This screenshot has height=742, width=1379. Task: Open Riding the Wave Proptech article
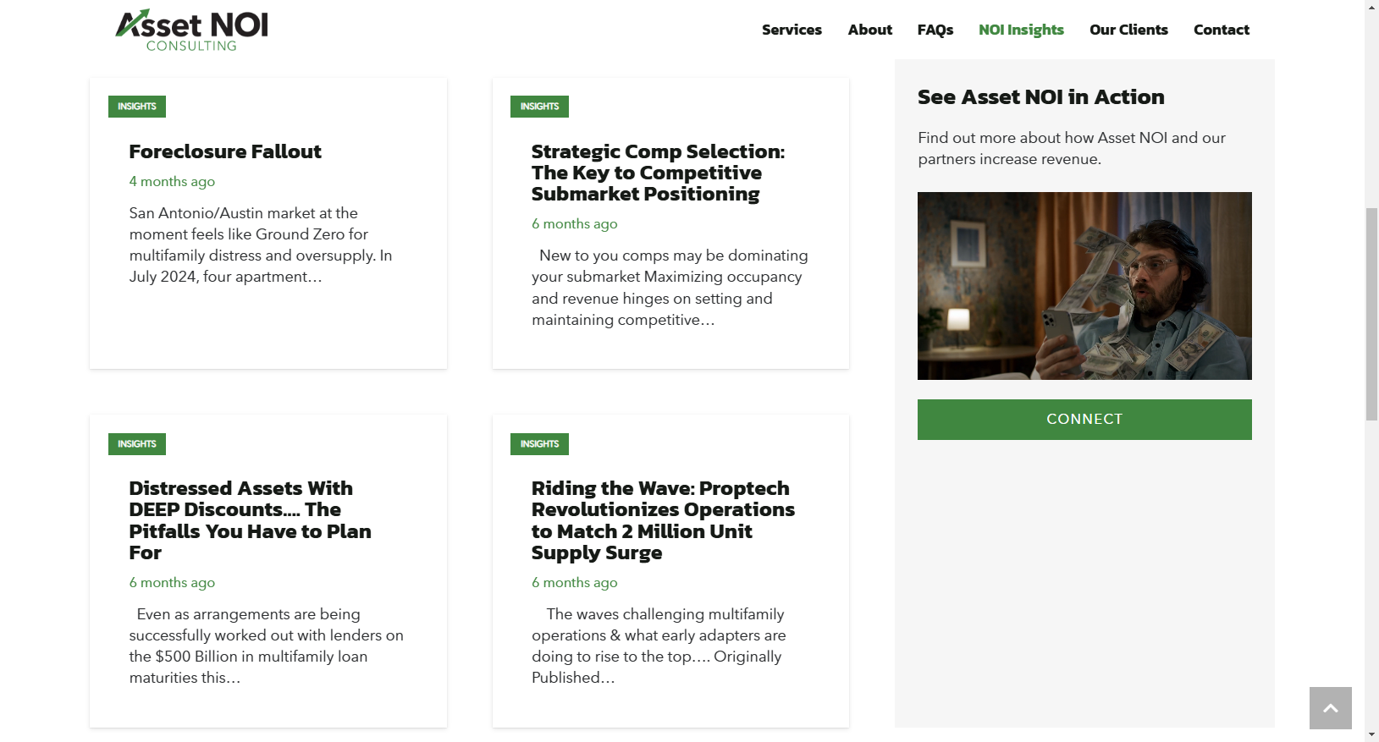[x=663, y=520]
